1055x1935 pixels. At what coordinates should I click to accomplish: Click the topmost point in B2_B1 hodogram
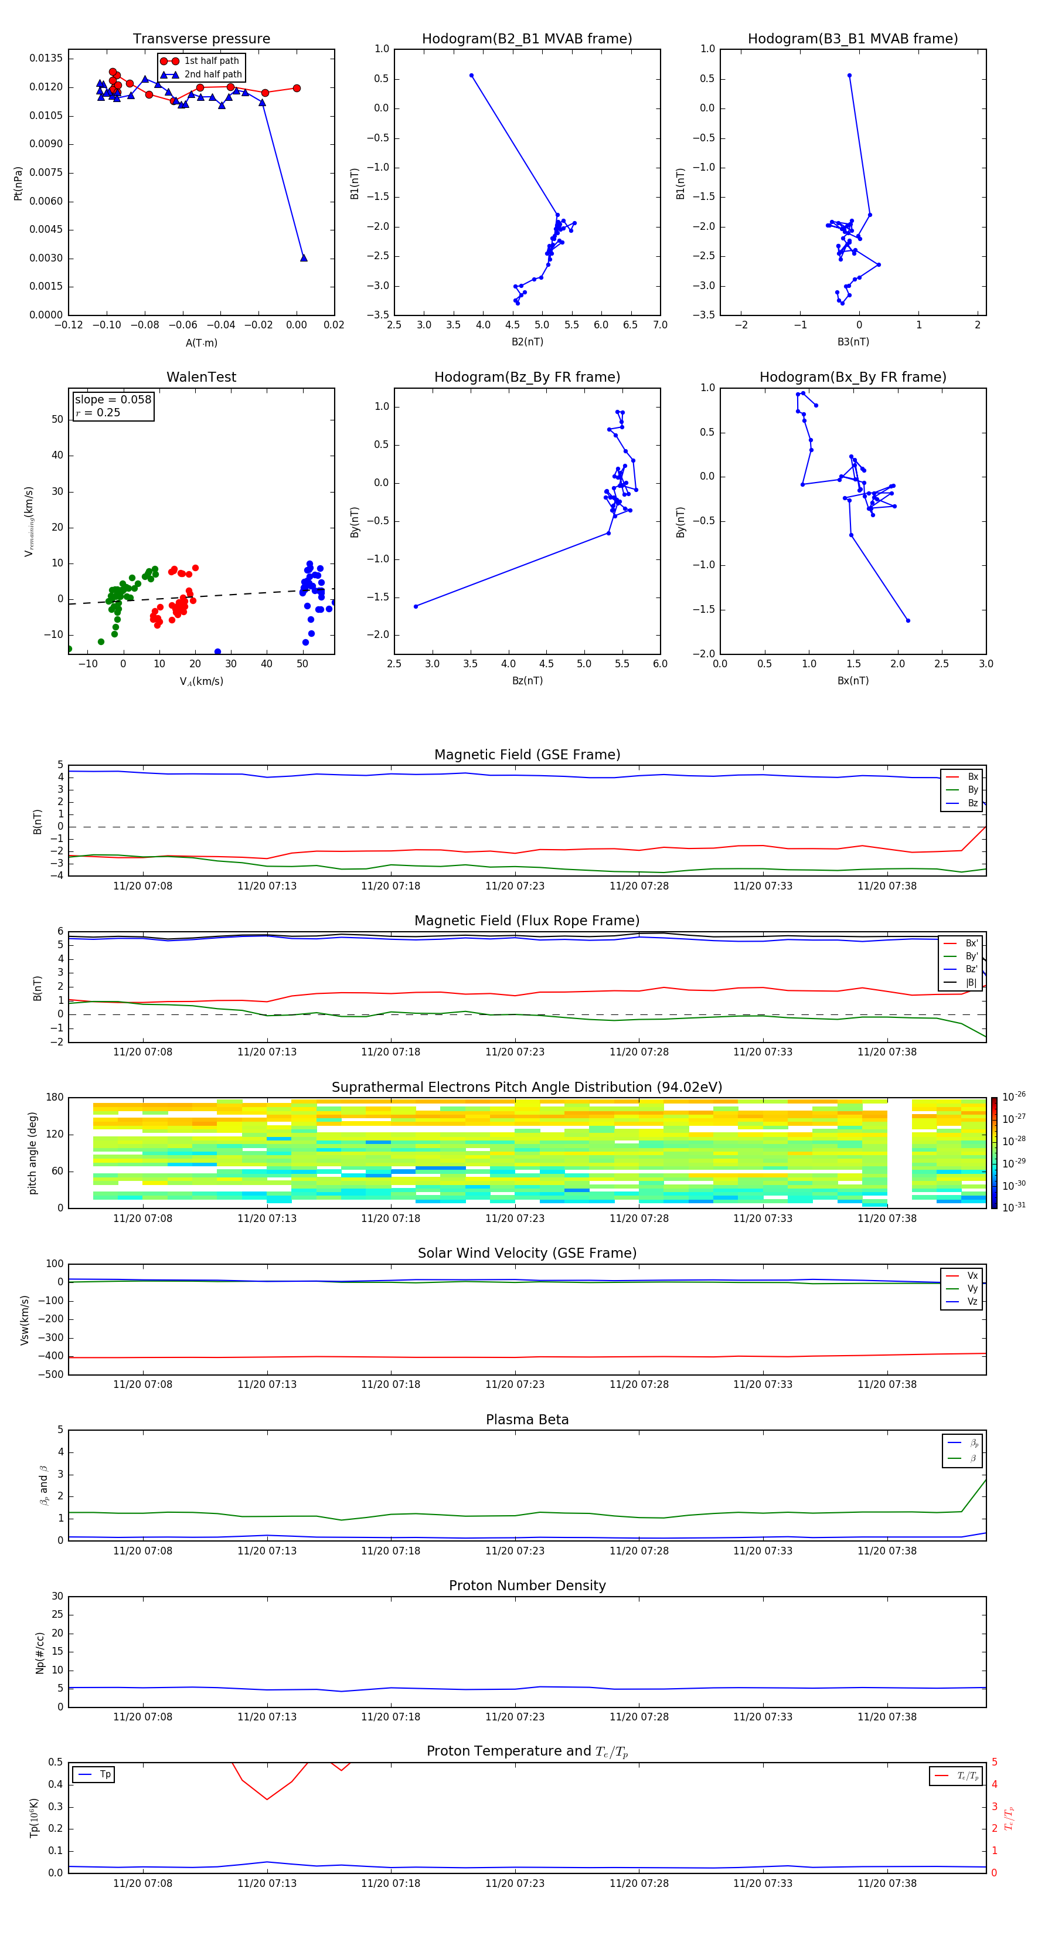(472, 75)
